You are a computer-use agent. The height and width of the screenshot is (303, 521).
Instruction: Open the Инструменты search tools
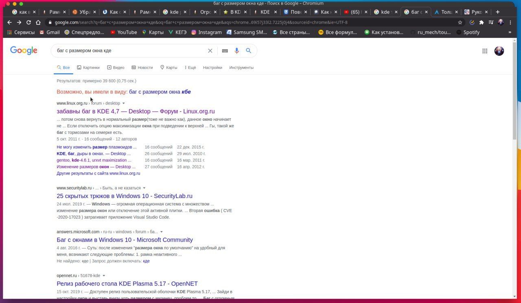[241, 68]
